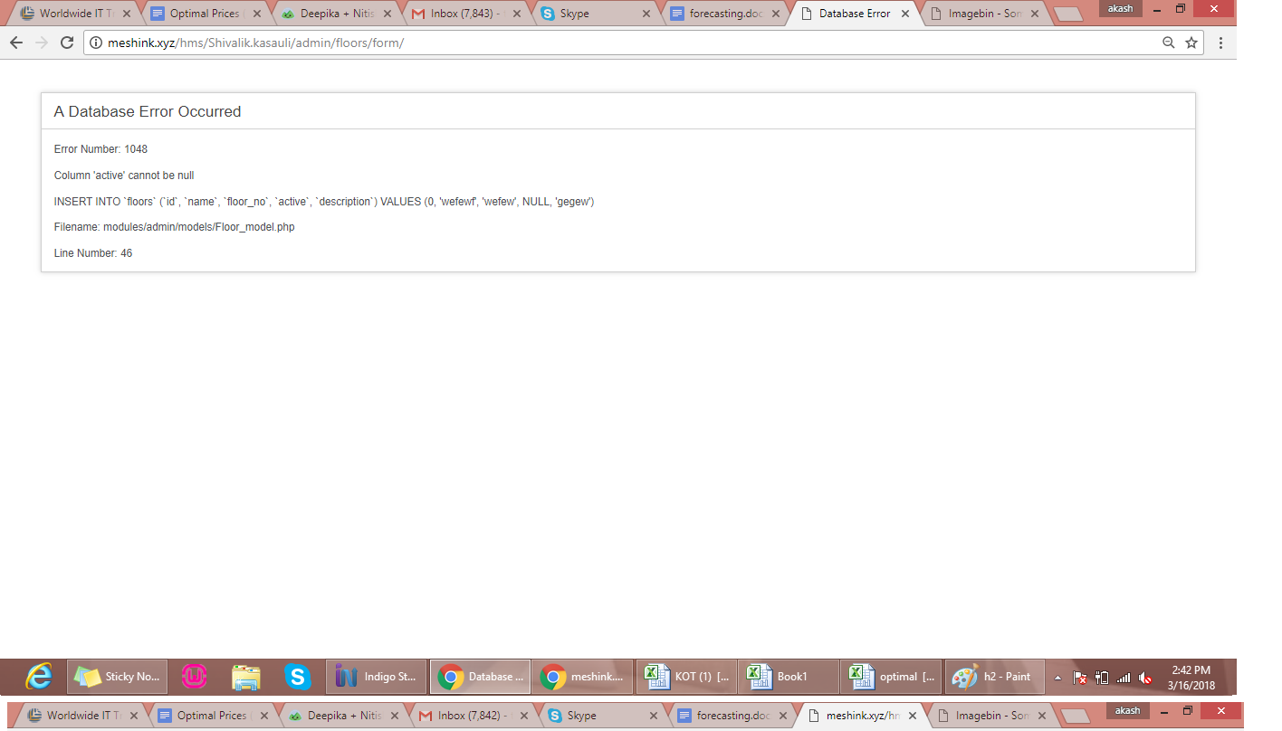Click the 'A Database Error Occurred' heading

coord(148,111)
